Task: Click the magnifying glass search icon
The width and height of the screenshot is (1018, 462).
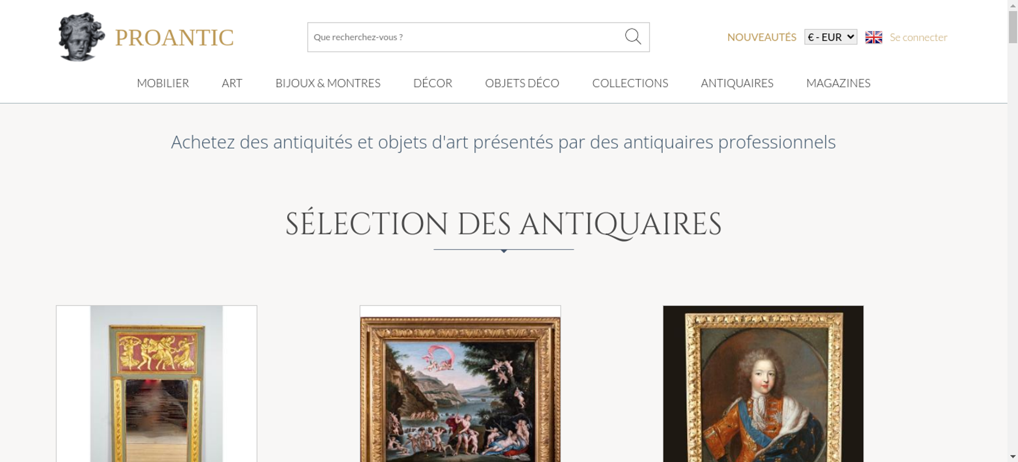Action: click(x=633, y=37)
